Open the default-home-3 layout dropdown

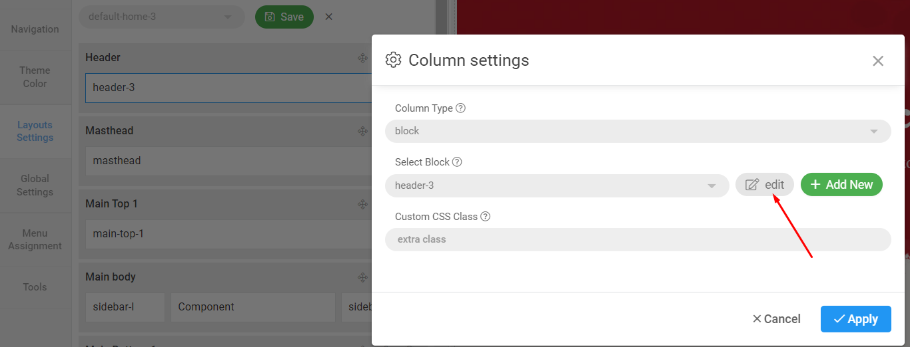pos(162,17)
